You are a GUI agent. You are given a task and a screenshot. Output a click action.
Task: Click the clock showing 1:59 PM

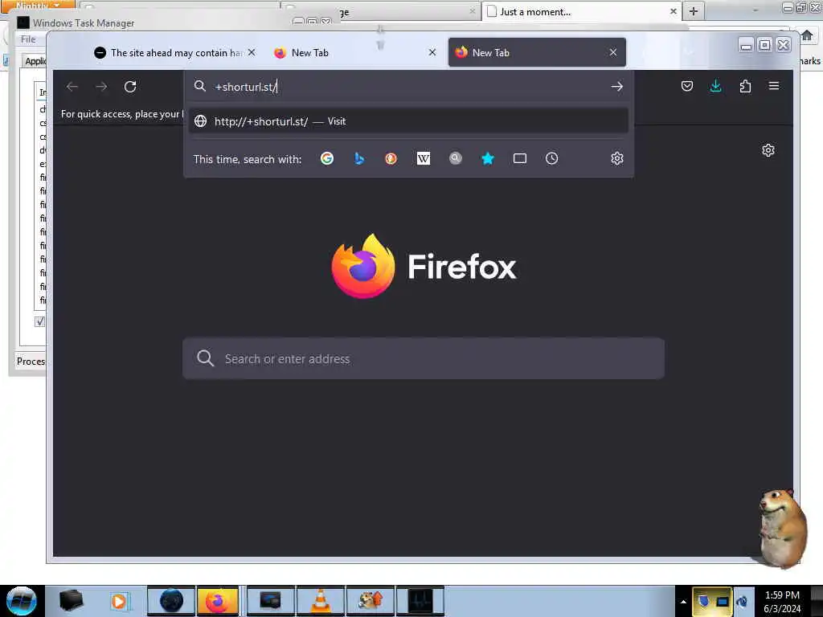point(781,595)
